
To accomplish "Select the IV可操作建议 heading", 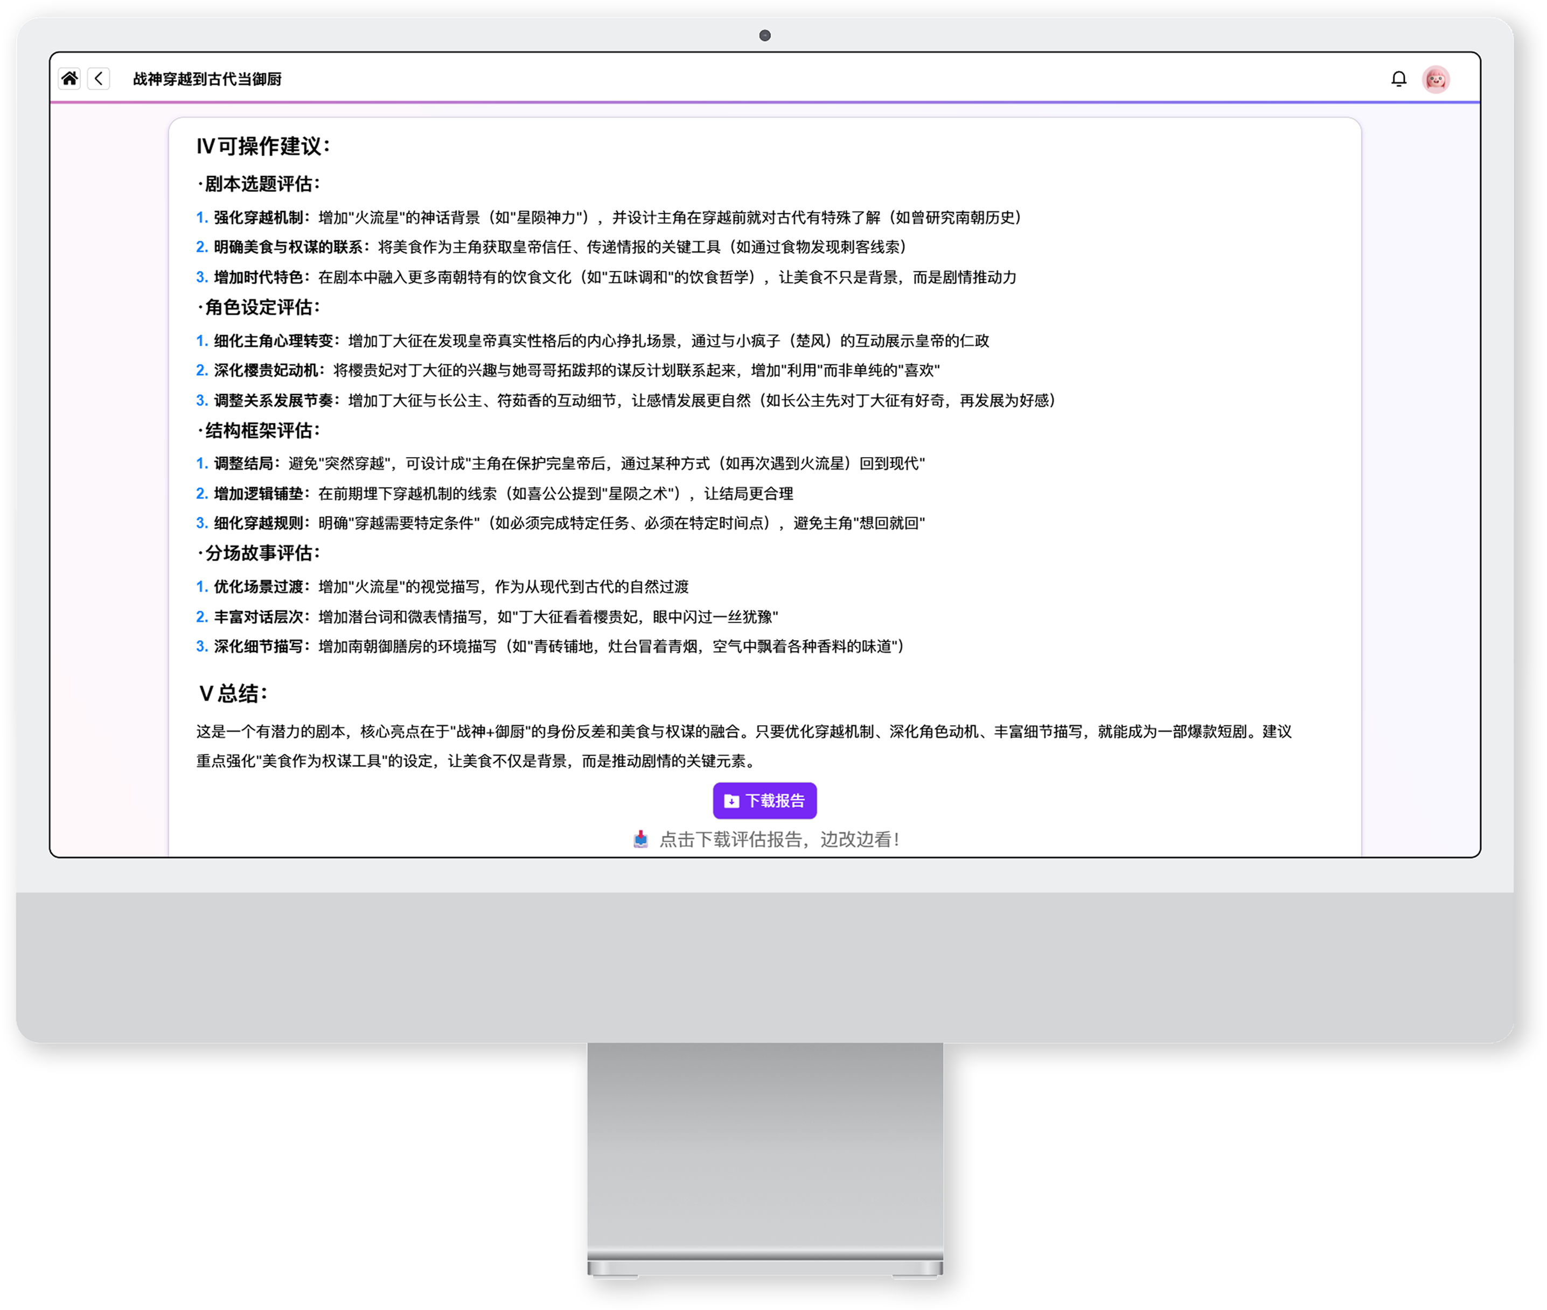I will click(263, 146).
